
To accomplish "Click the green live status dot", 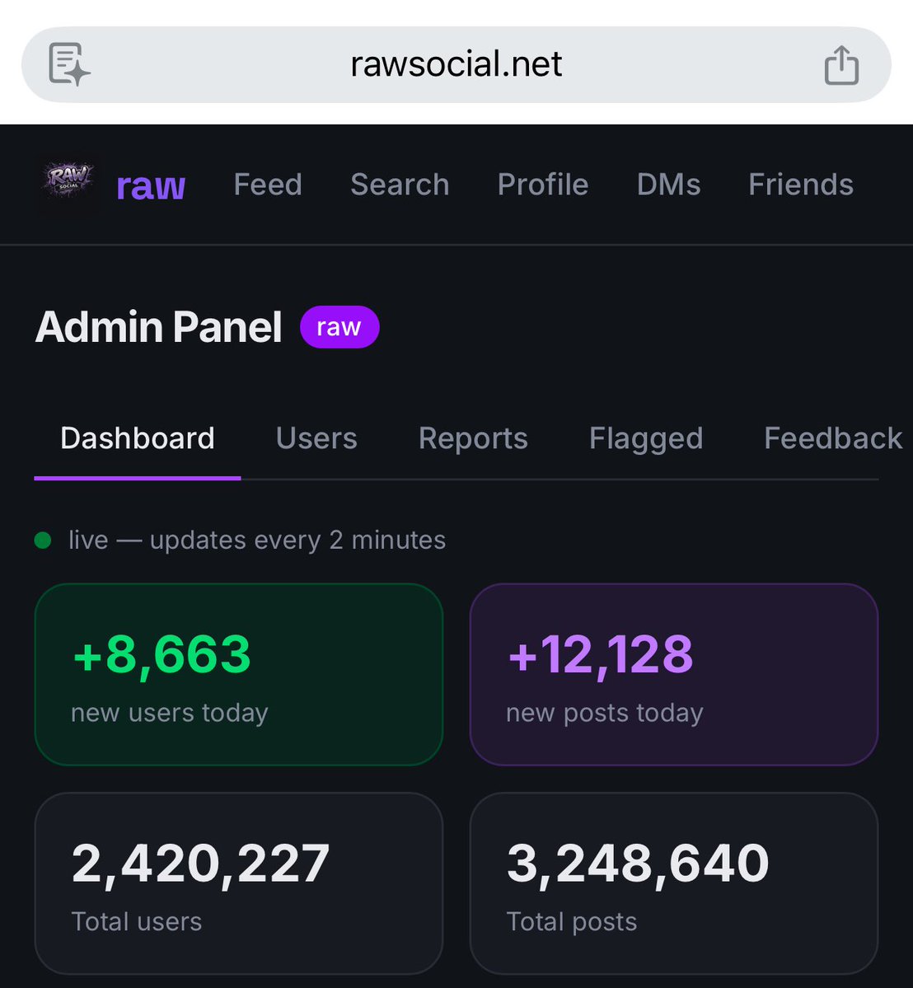I will pos(43,541).
